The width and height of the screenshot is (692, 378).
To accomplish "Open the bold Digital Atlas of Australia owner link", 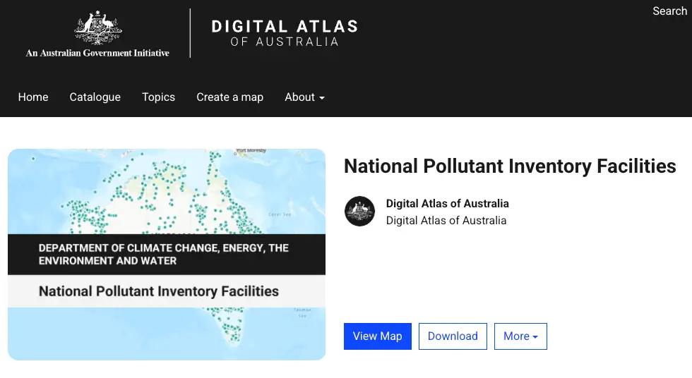I will coord(448,204).
